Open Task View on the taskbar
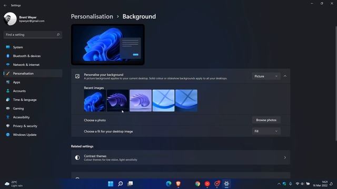337x189 pixels. tap(130, 184)
